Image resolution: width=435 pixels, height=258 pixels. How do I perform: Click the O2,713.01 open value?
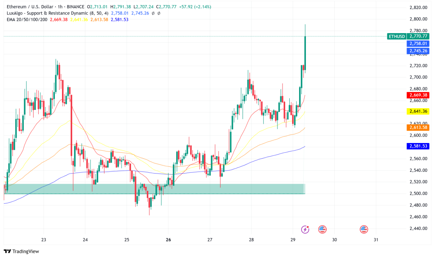[97, 7]
